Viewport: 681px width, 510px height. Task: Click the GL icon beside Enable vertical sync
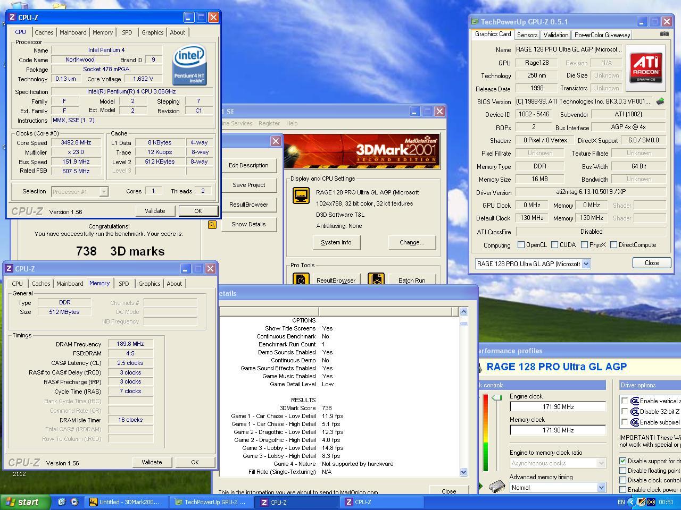tap(634, 401)
